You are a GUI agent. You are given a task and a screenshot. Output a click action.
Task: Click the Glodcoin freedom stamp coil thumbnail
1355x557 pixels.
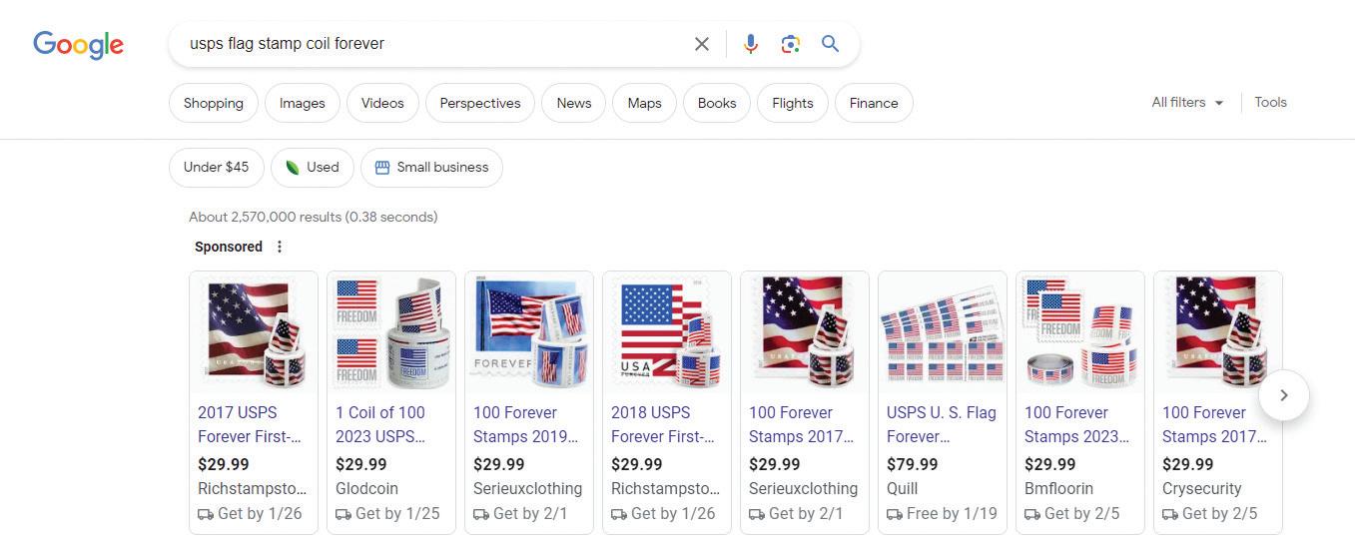click(x=391, y=334)
